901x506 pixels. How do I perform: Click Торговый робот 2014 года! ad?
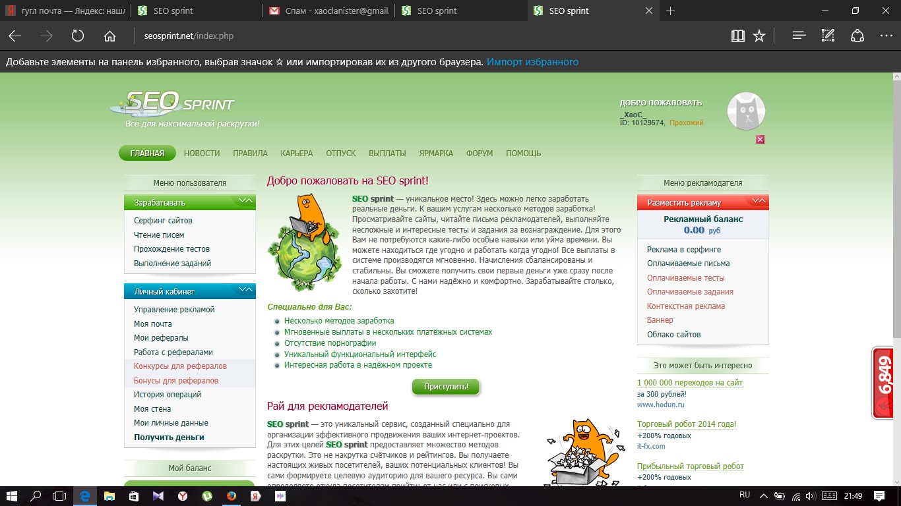coord(687,424)
